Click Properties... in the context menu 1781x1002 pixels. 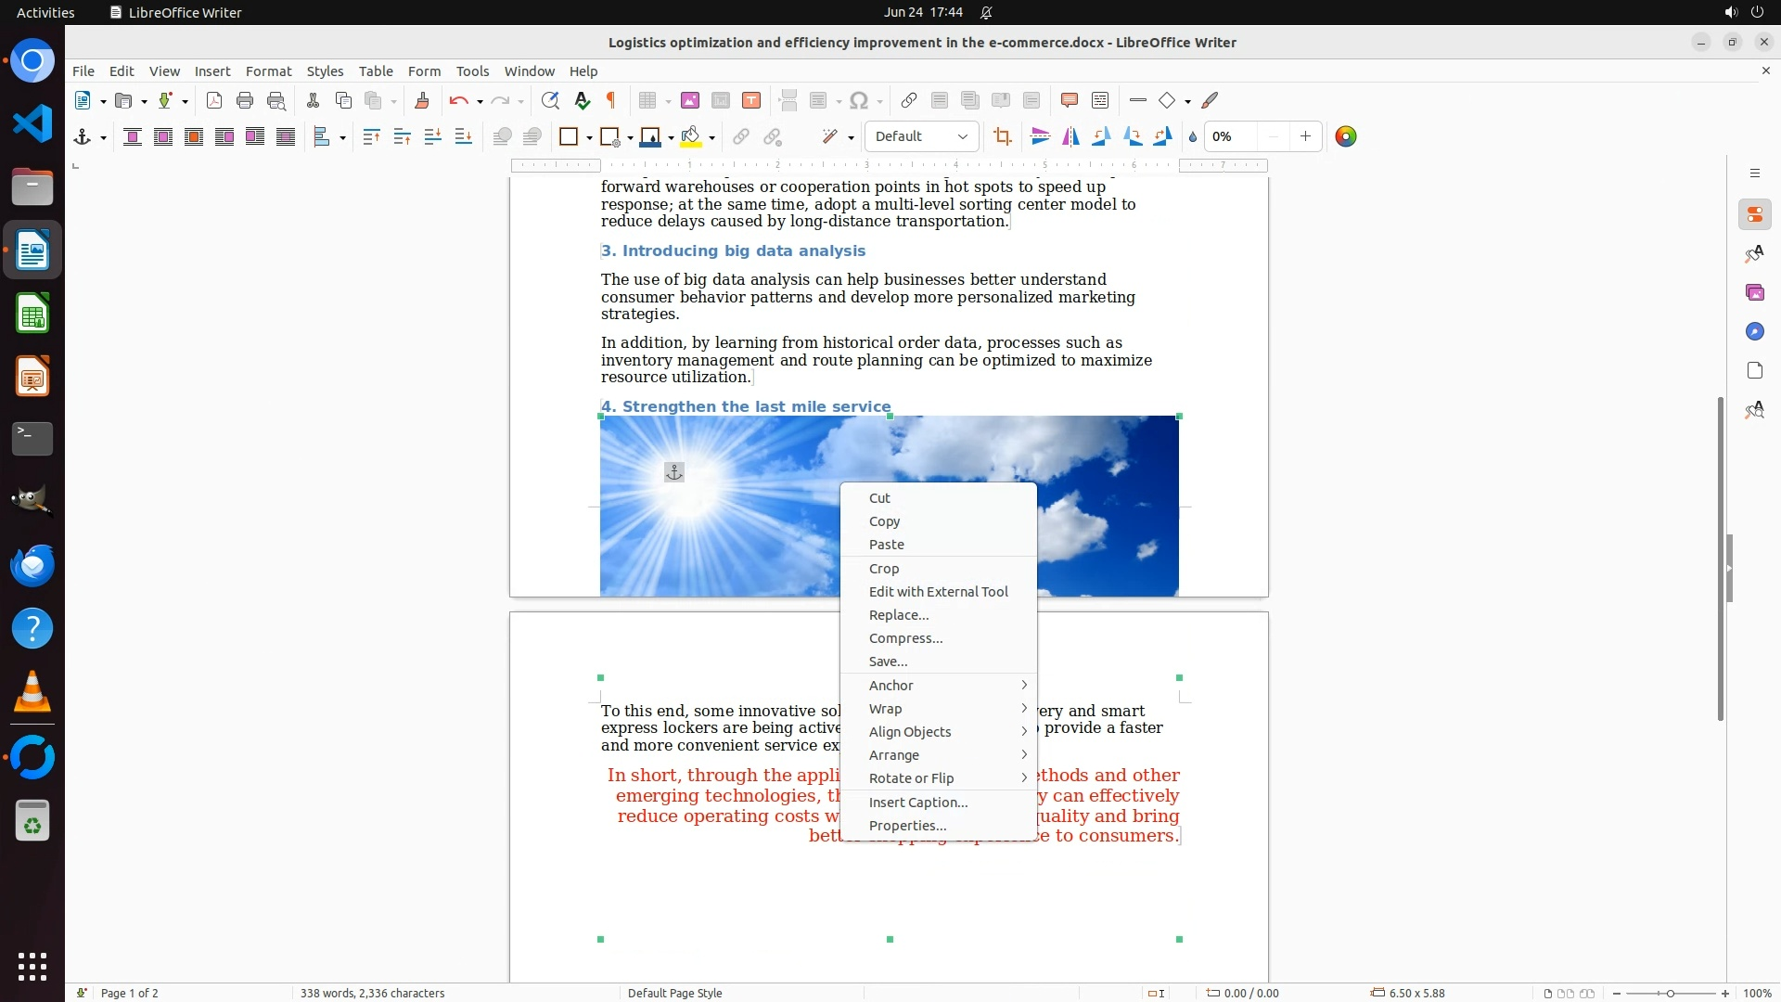click(907, 826)
